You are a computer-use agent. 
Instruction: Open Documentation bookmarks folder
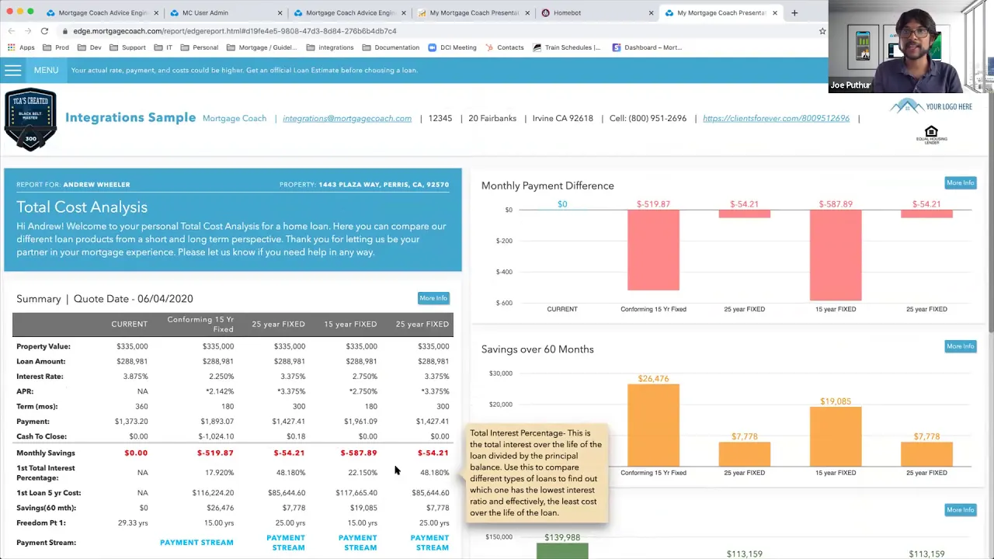coord(391,47)
